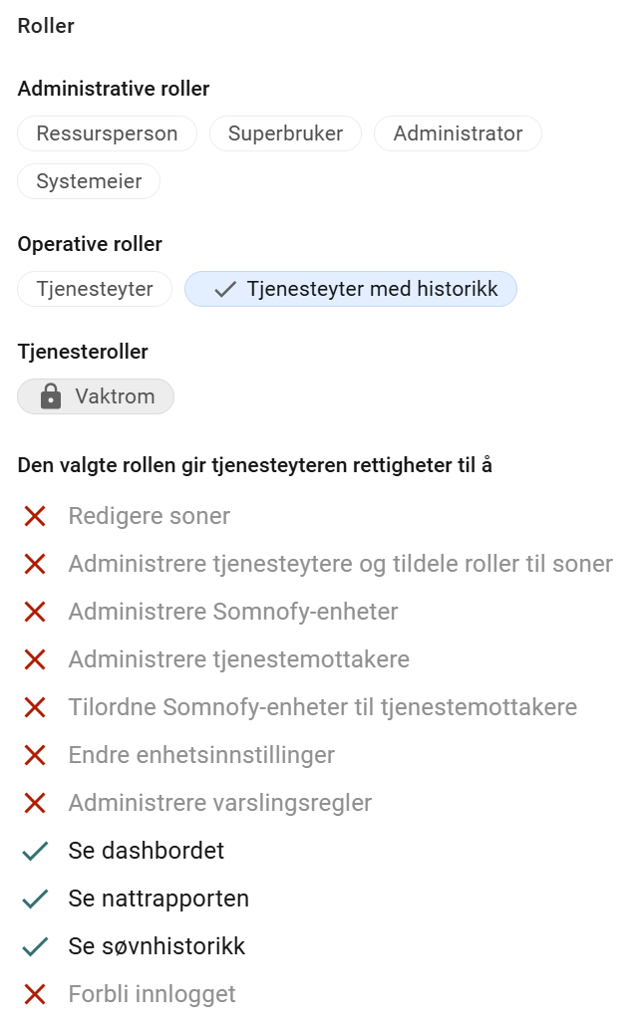This screenshot has width=641, height=1032.
Task: Select the Superbruker role chip
Action: point(285,133)
